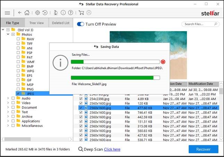The height and width of the screenshot is (157, 224).
Task: Switch to the File Type tab
Action: coord(13,23)
